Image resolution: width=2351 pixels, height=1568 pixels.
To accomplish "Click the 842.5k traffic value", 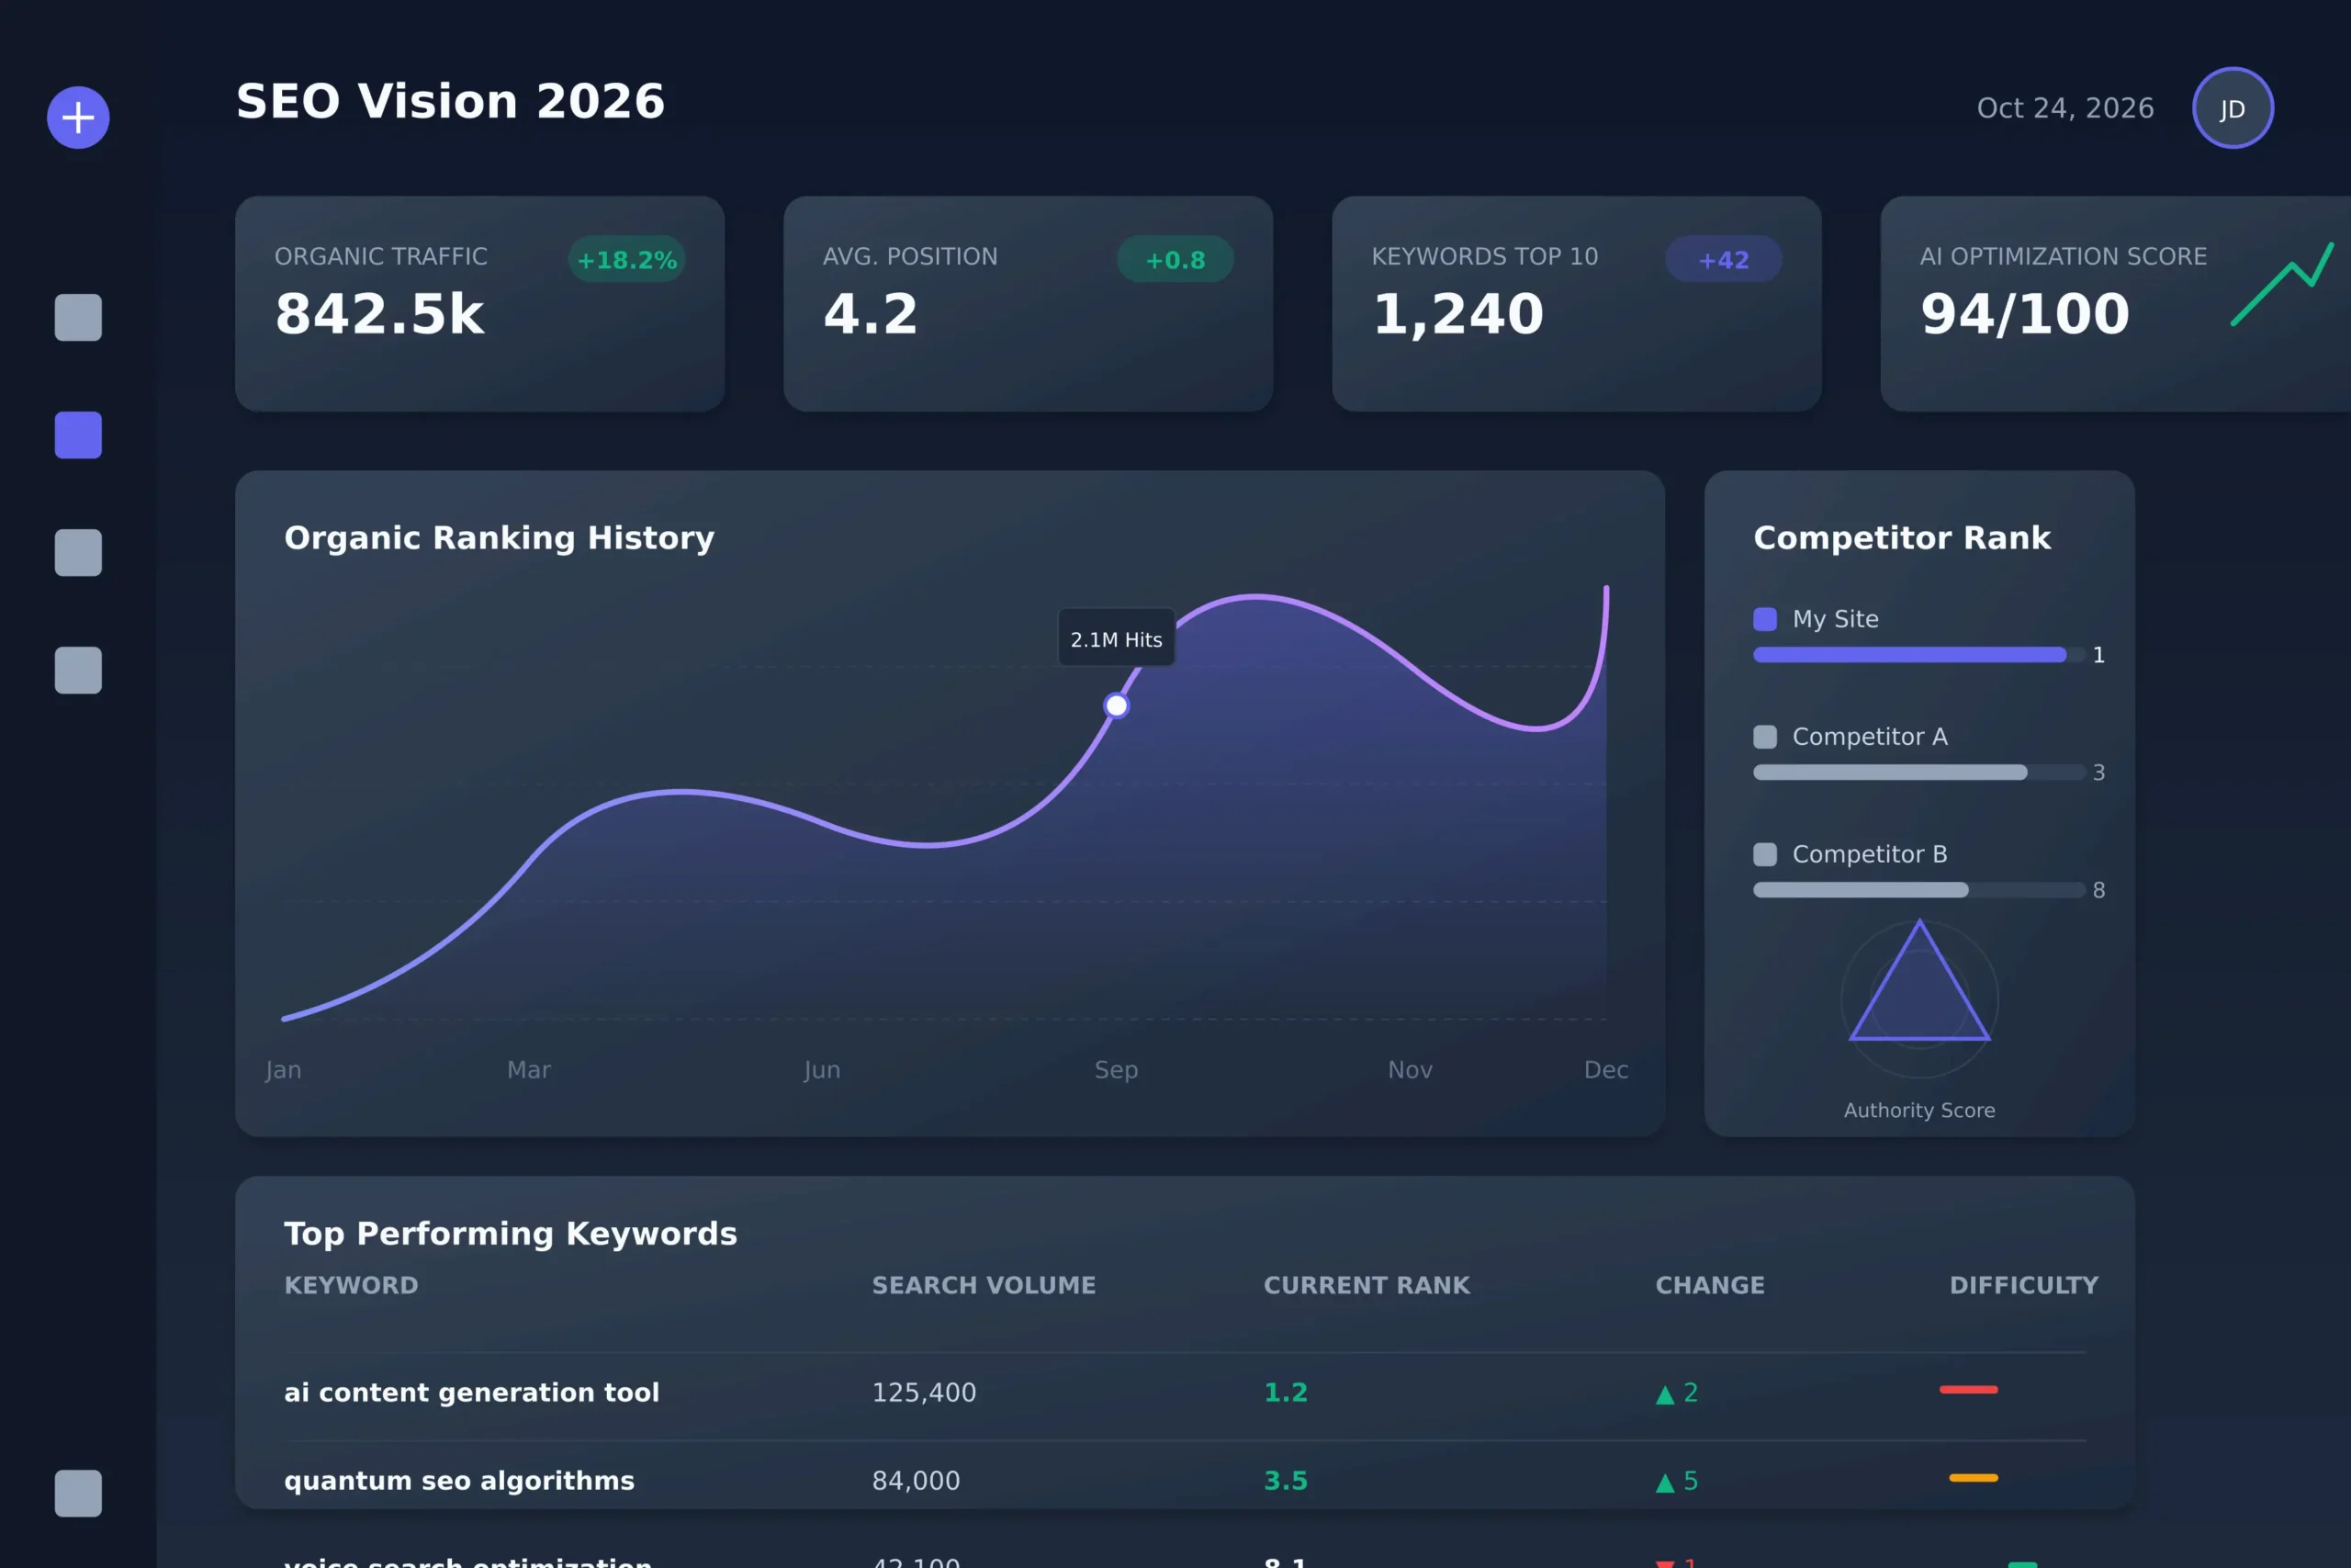I will pos(379,313).
